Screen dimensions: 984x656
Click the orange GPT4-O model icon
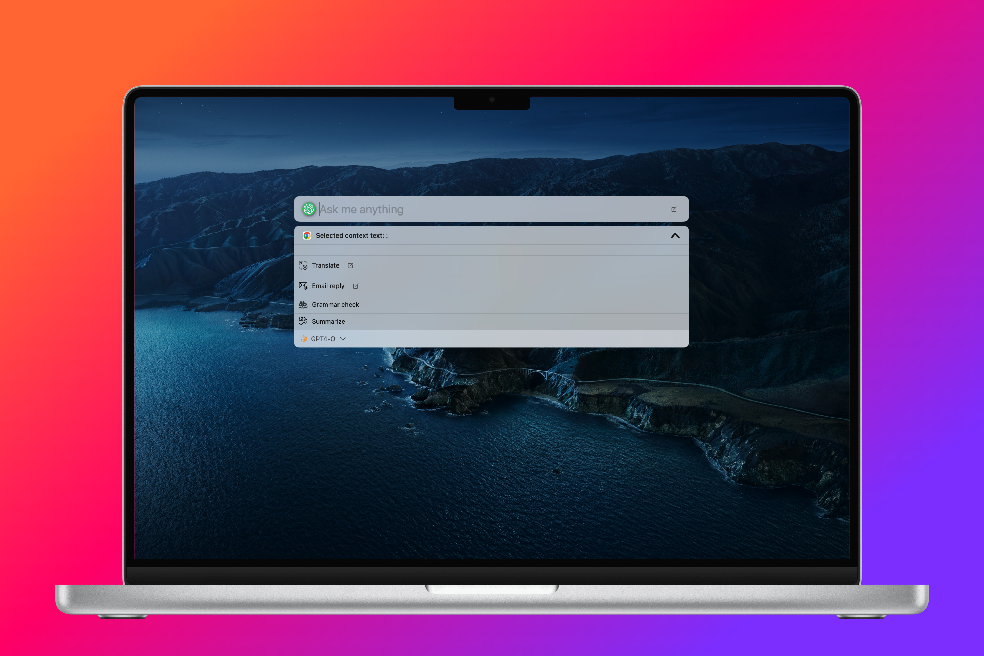[x=304, y=339]
